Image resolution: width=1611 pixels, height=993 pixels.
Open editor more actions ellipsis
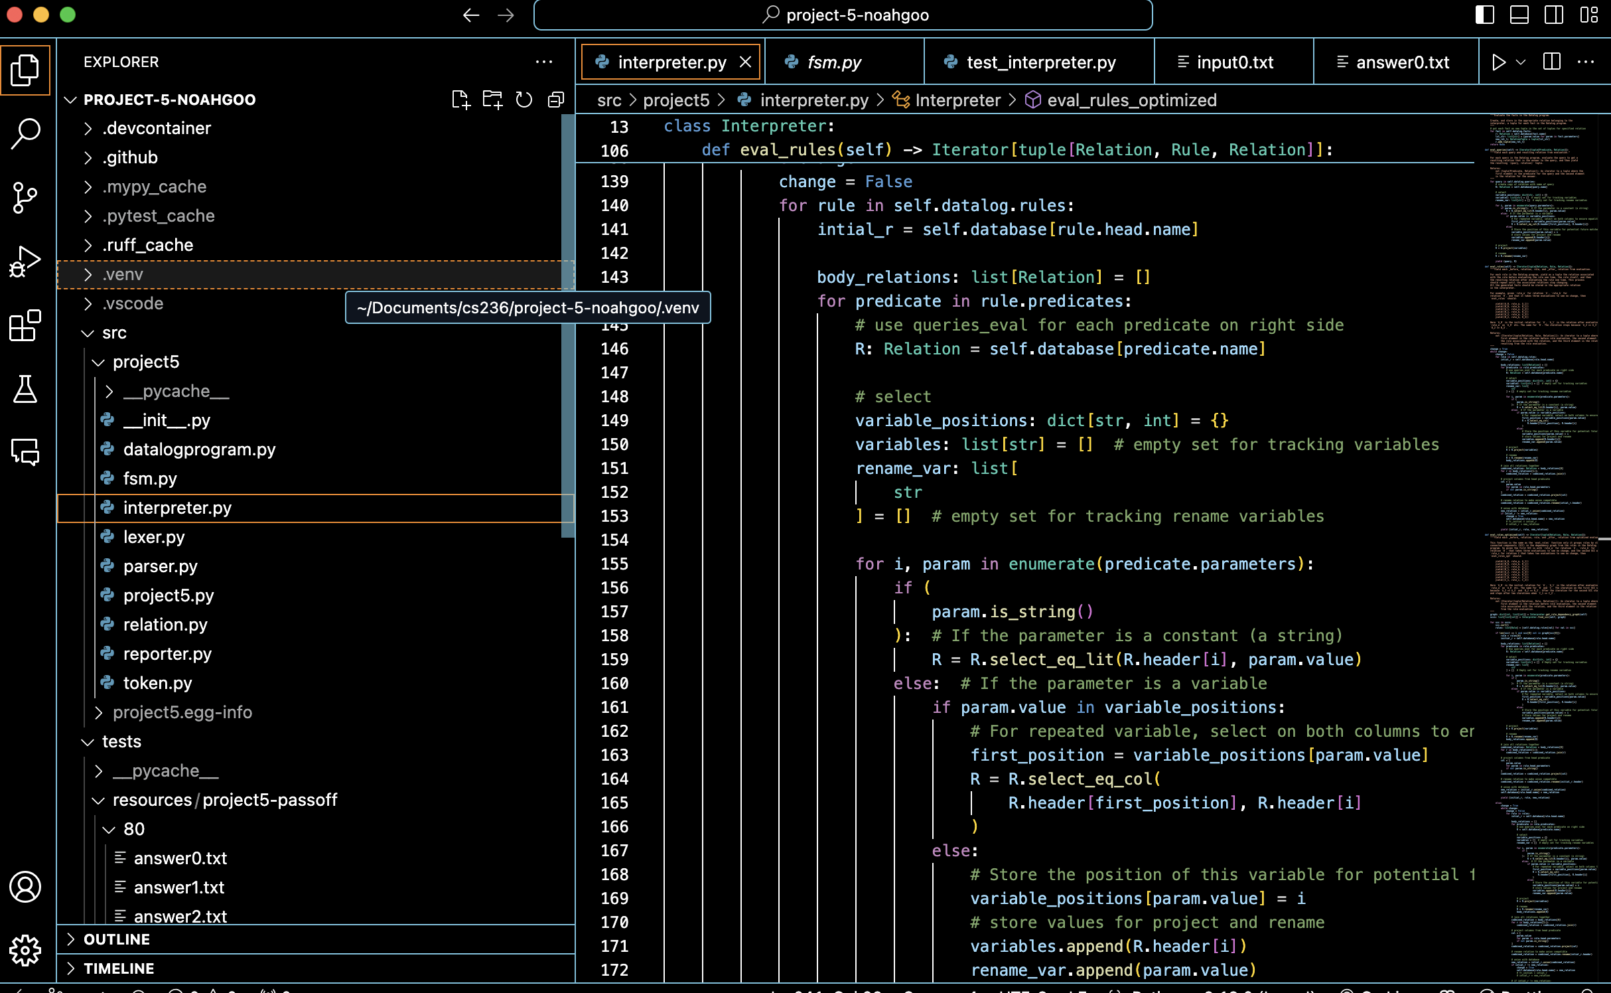pyautogui.click(x=1586, y=62)
